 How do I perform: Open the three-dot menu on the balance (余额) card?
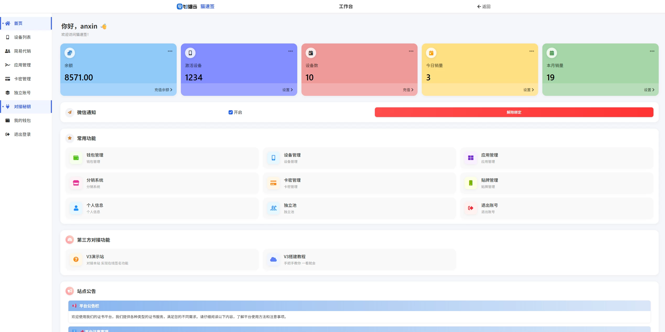[170, 51]
